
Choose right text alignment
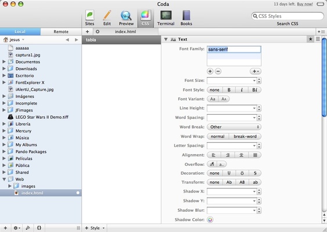[x=228, y=155]
